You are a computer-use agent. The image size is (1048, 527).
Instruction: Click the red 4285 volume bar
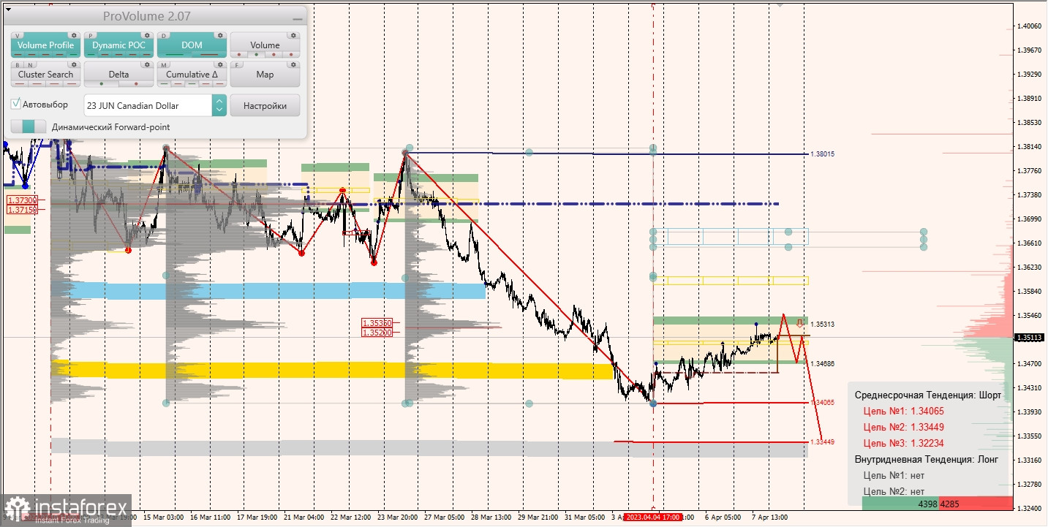point(976,504)
